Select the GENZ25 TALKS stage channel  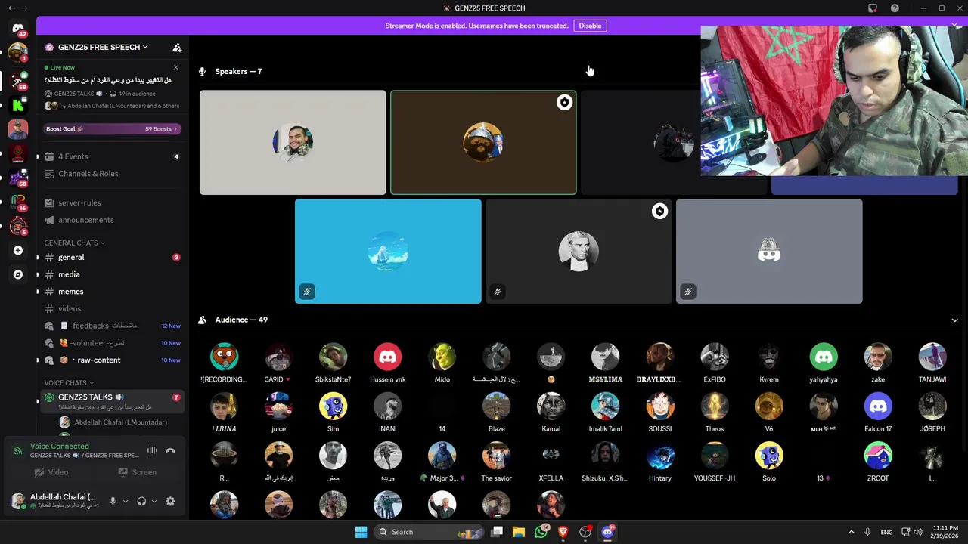[112, 401]
